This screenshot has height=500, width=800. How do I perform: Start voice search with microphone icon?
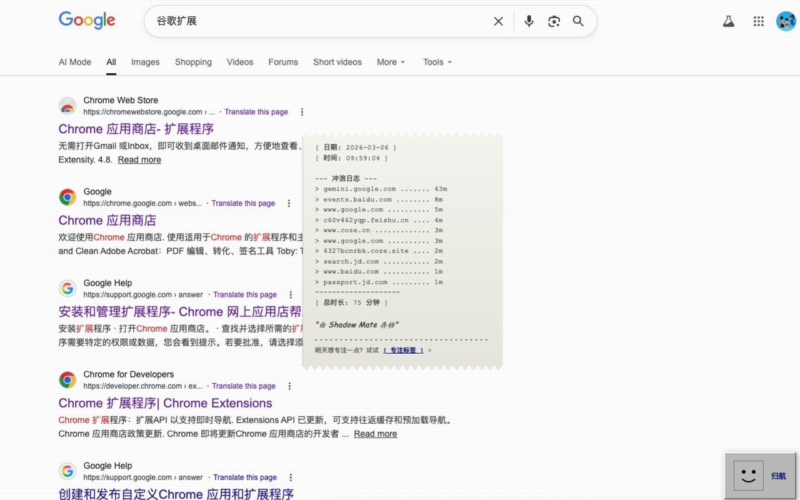click(x=529, y=21)
